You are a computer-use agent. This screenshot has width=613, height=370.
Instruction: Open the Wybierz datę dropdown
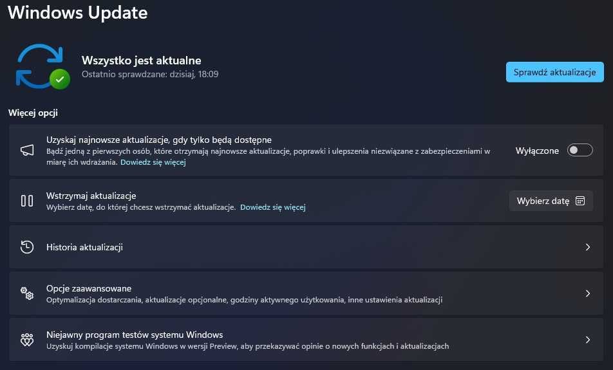pos(551,201)
